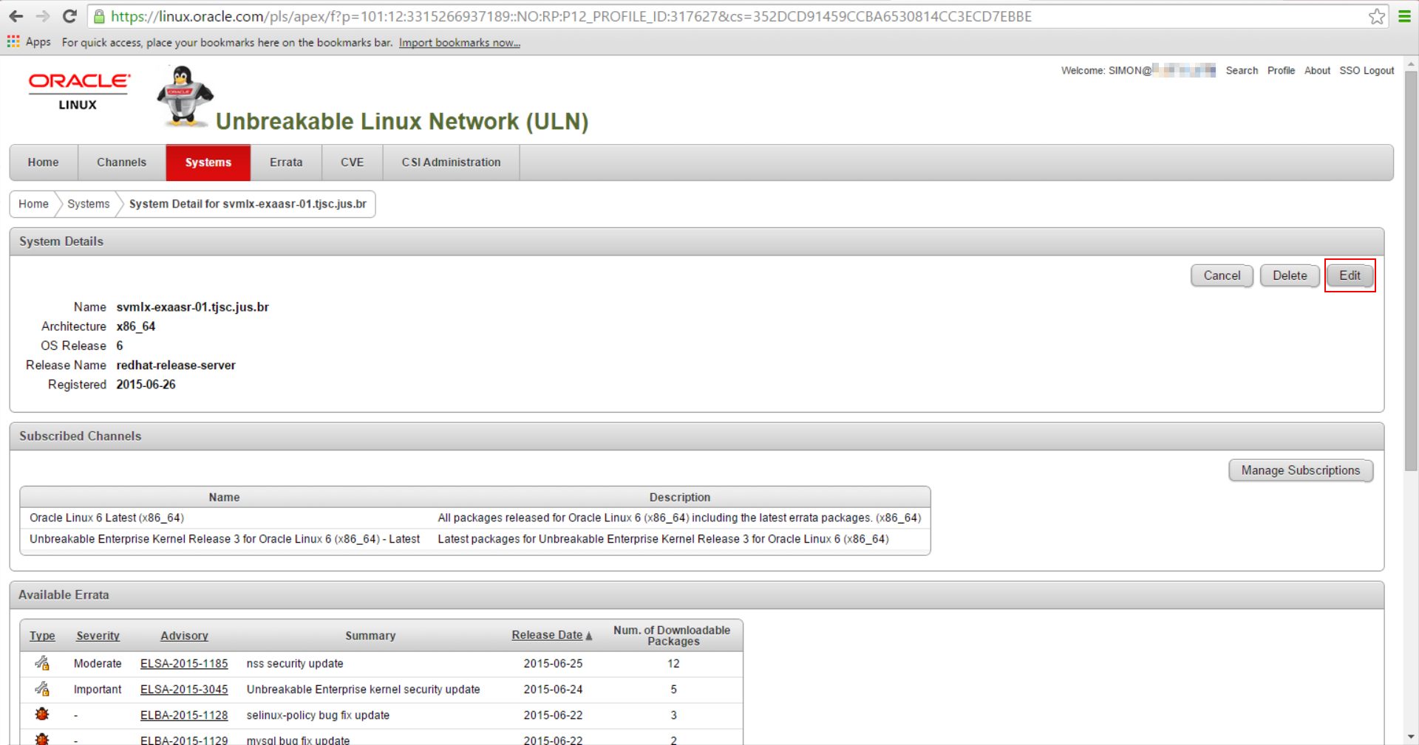Viewport: 1419px width, 745px height.
Task: Click the Moderate severity cell
Action: pos(98,664)
